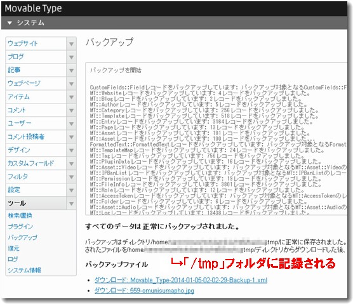Viewport: 353px width, 304px height.
Task: Open the バックアップ tool link
Action: [22, 237]
